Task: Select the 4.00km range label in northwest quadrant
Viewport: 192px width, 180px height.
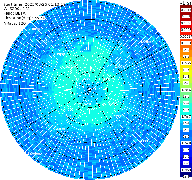Action: point(46,42)
